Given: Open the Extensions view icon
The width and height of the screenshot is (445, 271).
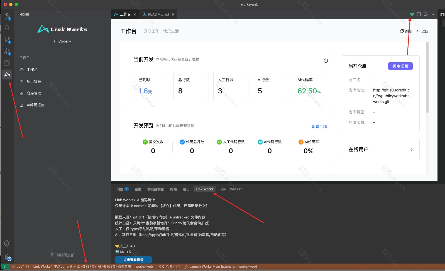Looking at the screenshot, I should (7, 63).
